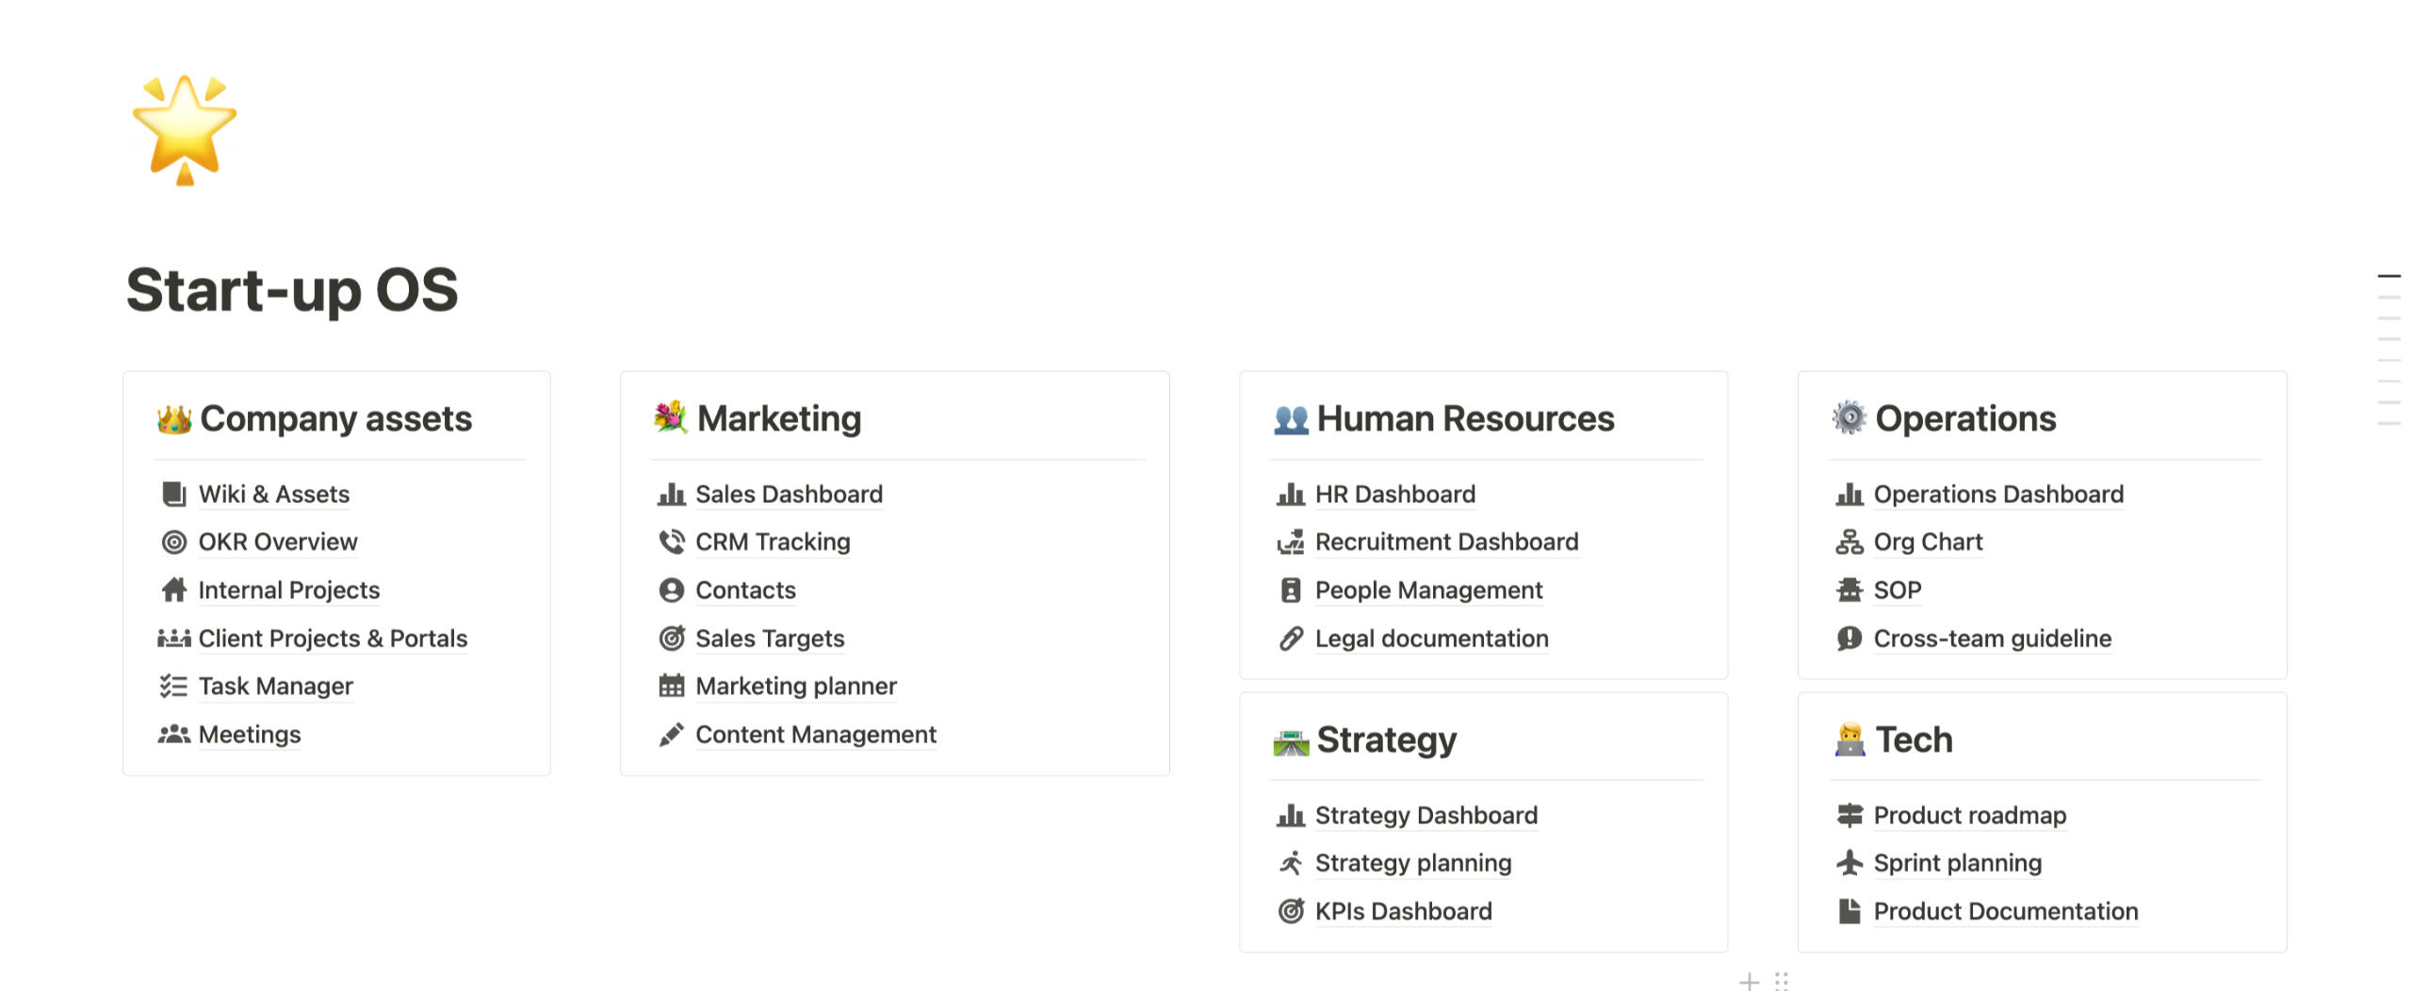This screenshot has width=2412, height=991.
Task: Click the calendar icon beside Marketing planner
Action: point(671,686)
